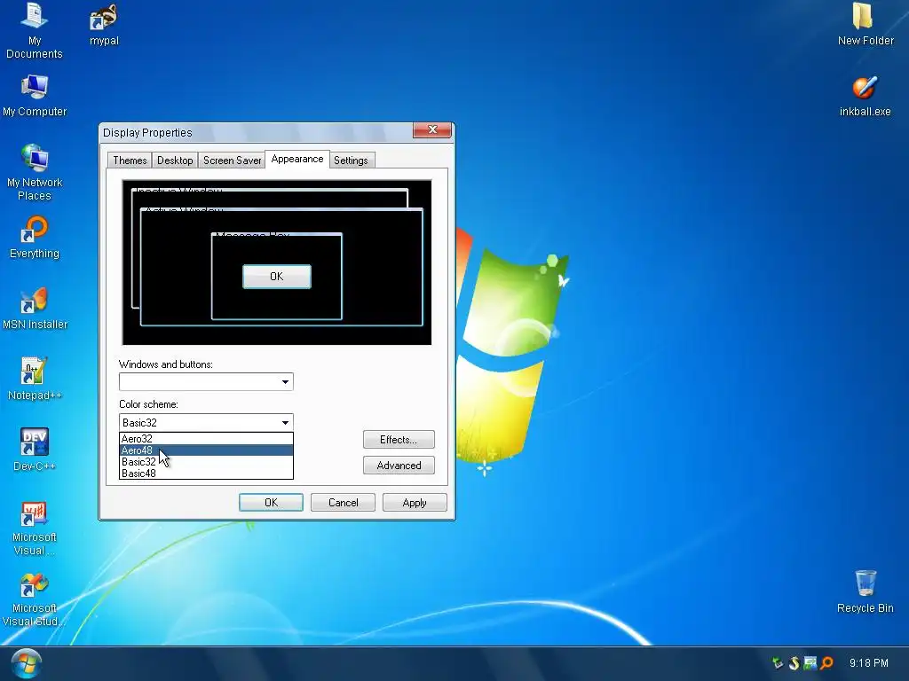909x681 pixels.
Task: Confirm Display Properties with OK
Action: coord(271,503)
